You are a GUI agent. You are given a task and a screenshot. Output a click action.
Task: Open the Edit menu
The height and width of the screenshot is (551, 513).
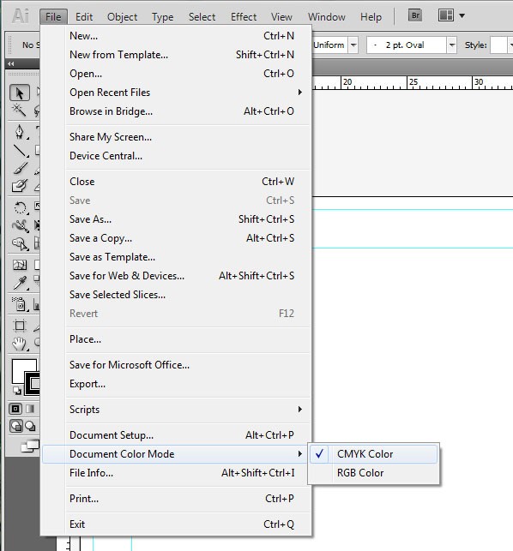84,17
